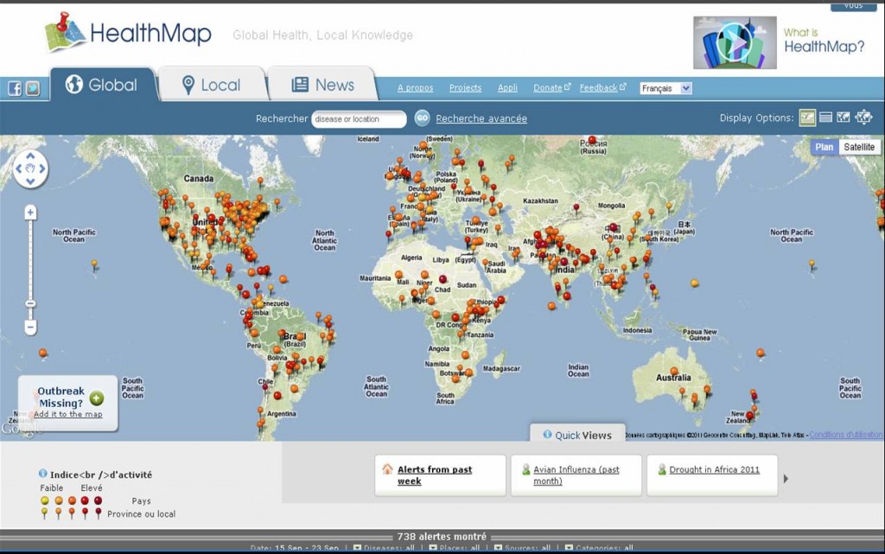Select the map-only Display Options icon

point(843,117)
